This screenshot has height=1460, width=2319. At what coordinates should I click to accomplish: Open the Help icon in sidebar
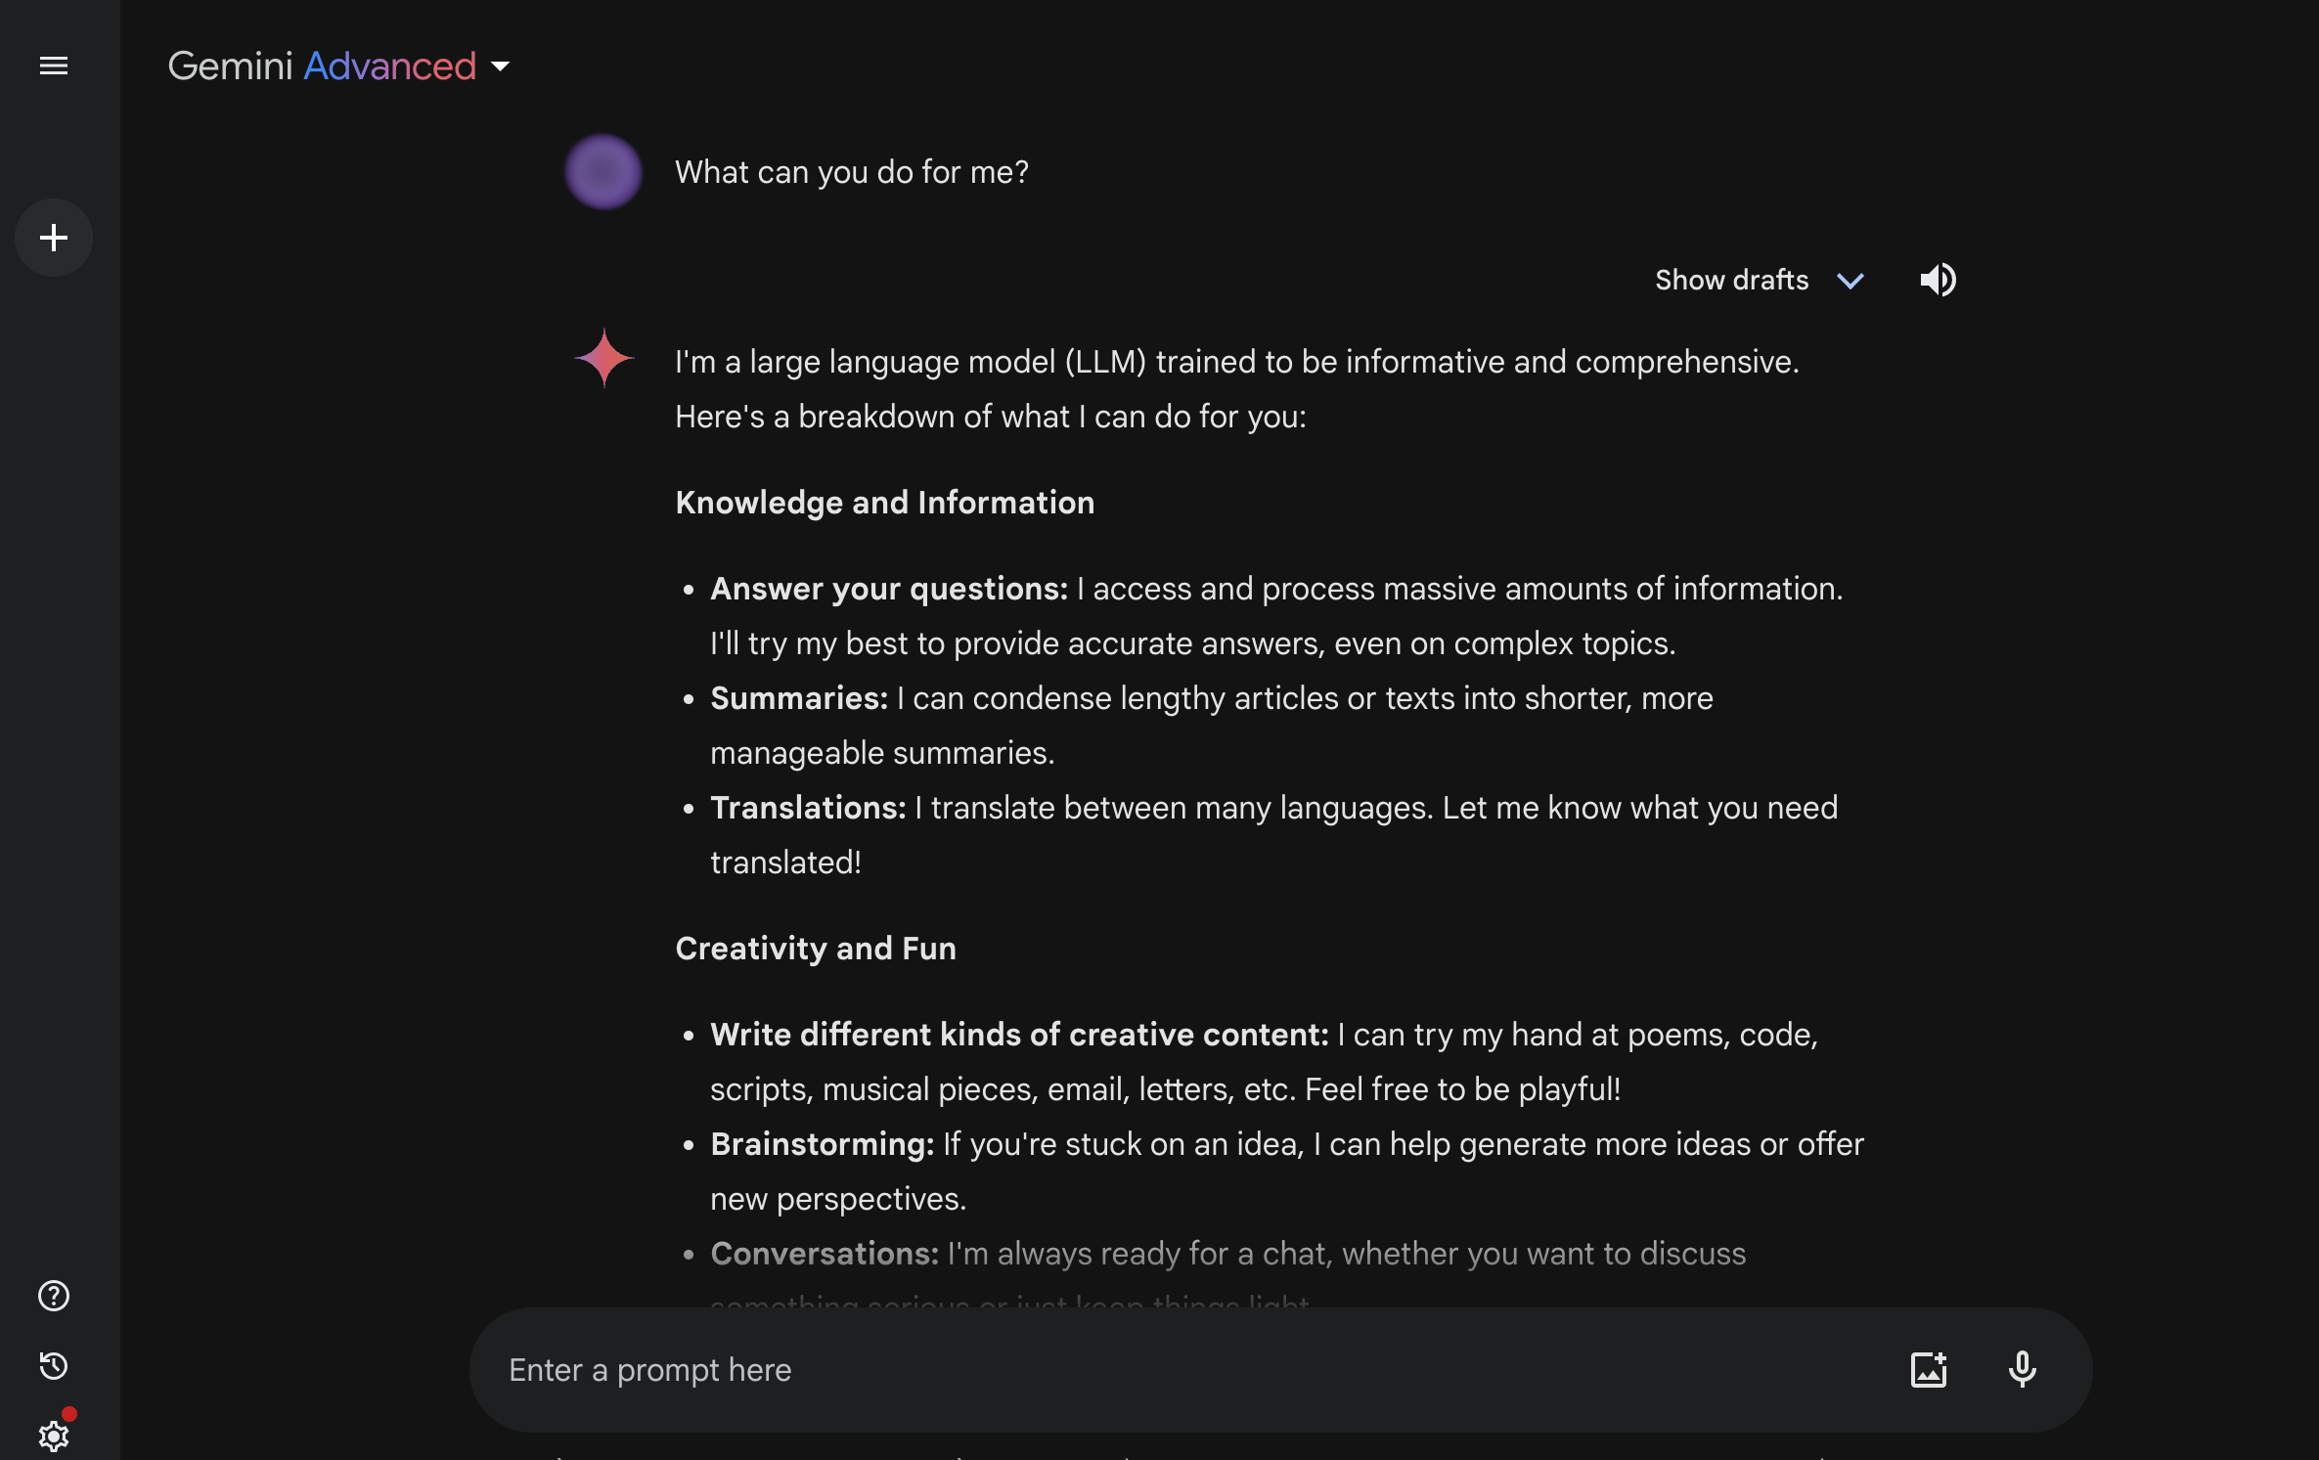pyautogui.click(x=54, y=1296)
